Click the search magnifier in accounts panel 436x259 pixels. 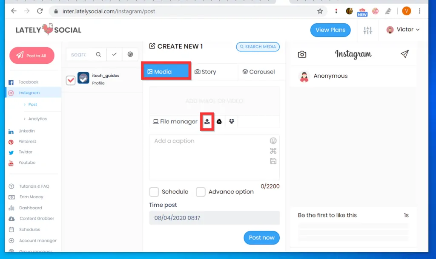(x=98, y=54)
